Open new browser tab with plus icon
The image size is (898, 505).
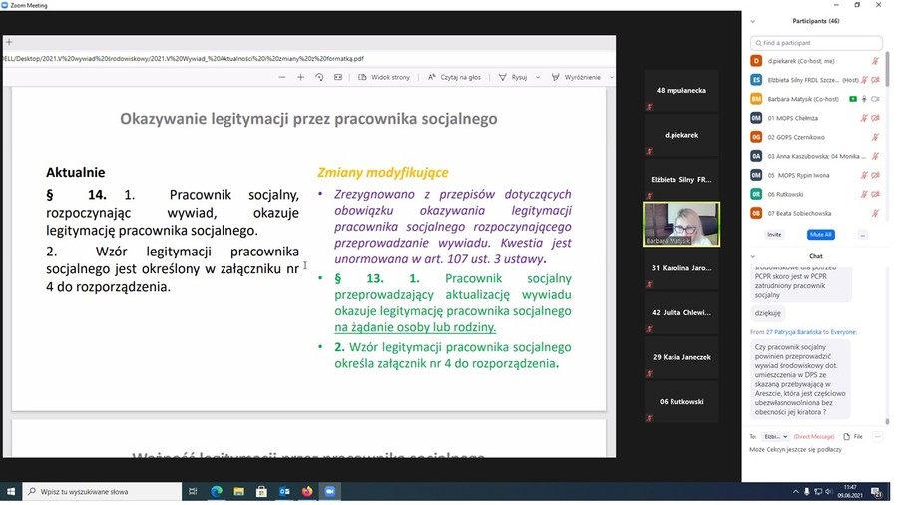pos(9,42)
